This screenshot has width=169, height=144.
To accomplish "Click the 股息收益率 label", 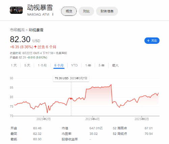I will pos(70,139).
